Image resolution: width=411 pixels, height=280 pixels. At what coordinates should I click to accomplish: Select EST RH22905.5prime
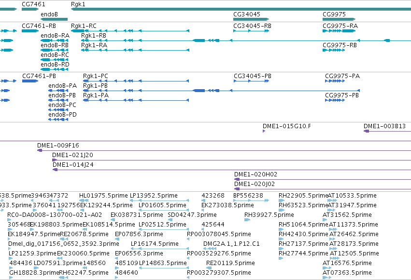pos(303,196)
